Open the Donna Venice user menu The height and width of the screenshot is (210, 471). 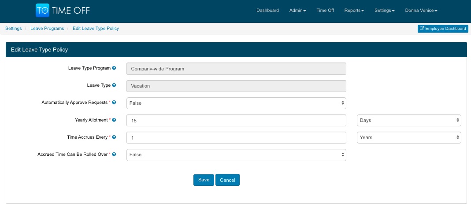[x=421, y=11]
